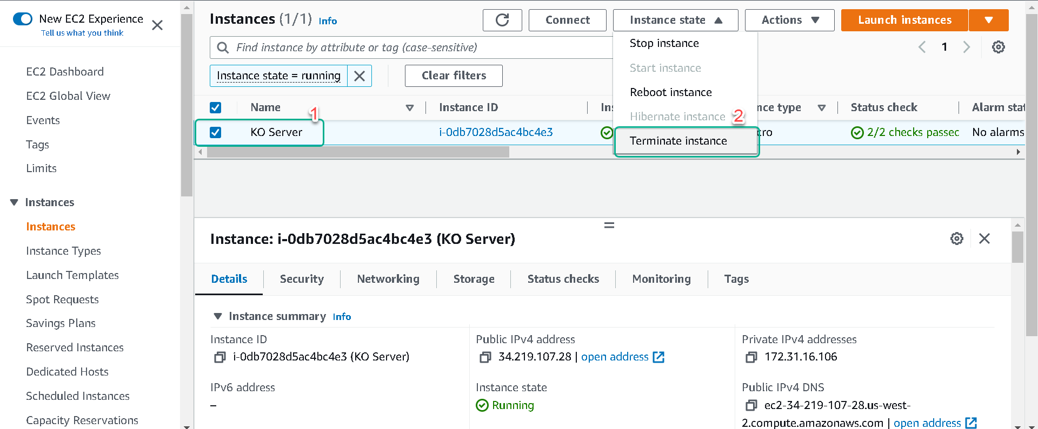Switch to the Tags tab
Screen dimensions: 1038x429
736,279
